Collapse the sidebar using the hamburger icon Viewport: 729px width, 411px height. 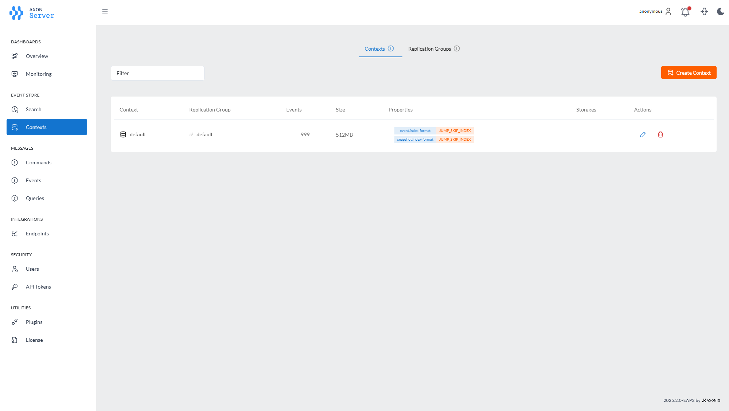105,11
